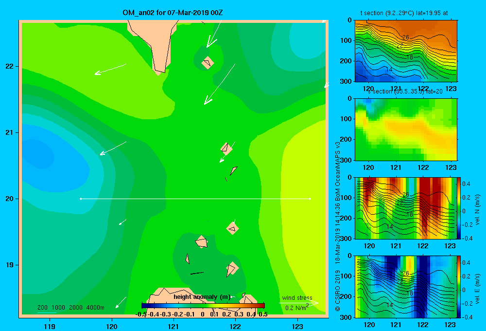Click the white latitude-20 section line
486x331 pixels.
[x=195, y=199]
